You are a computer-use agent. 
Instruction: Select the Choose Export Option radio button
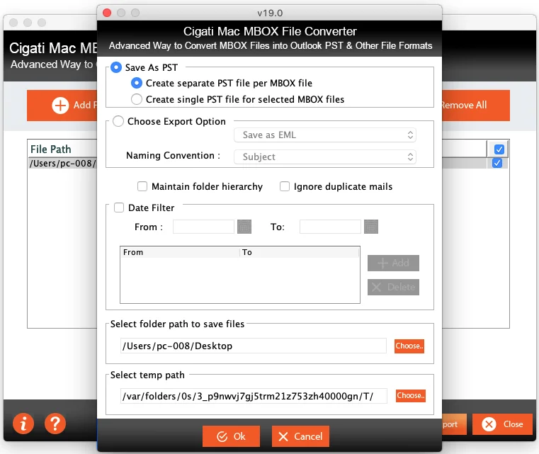[x=118, y=121]
